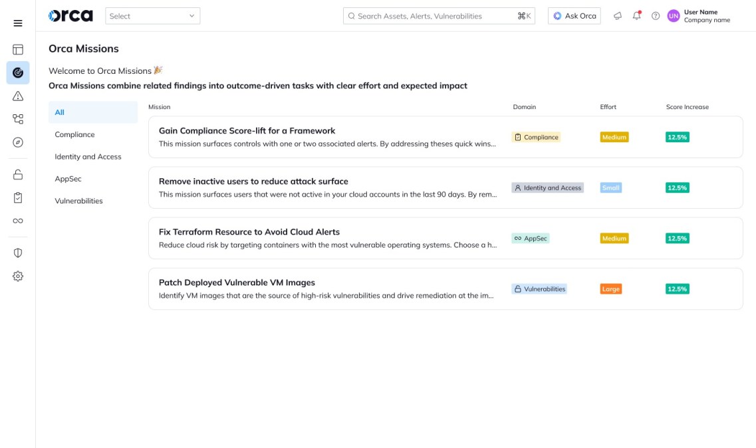The height and width of the screenshot is (448, 756).
Task: Open the Dashboard icon in the sidebar
Action: pos(18,49)
